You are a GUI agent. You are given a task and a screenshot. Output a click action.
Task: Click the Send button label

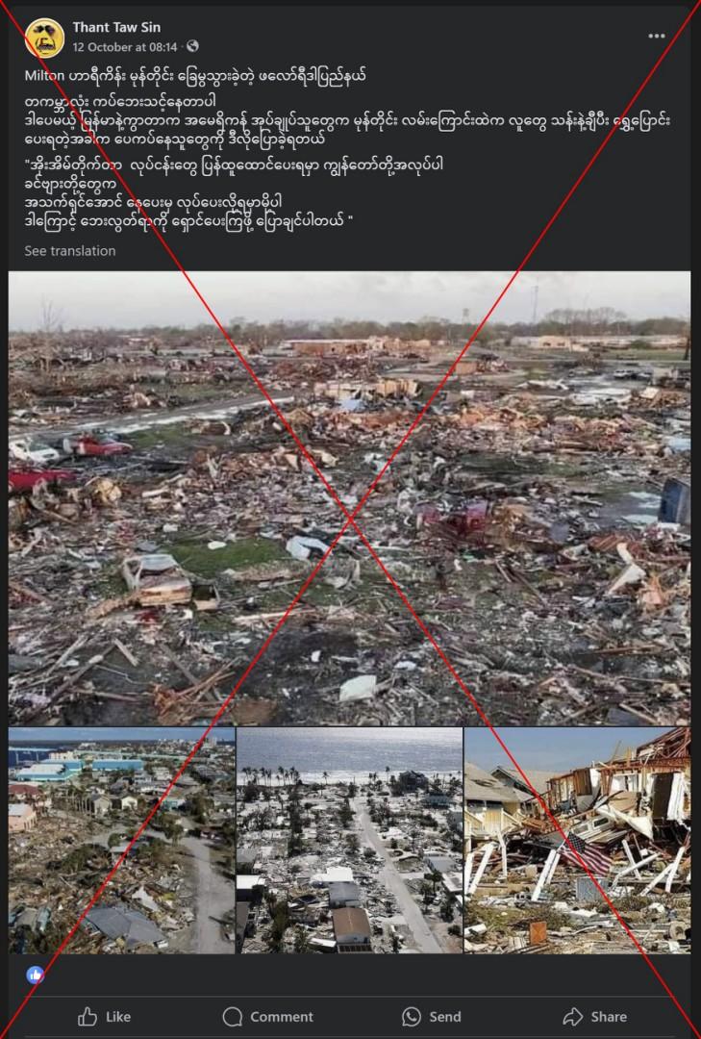click(445, 1017)
